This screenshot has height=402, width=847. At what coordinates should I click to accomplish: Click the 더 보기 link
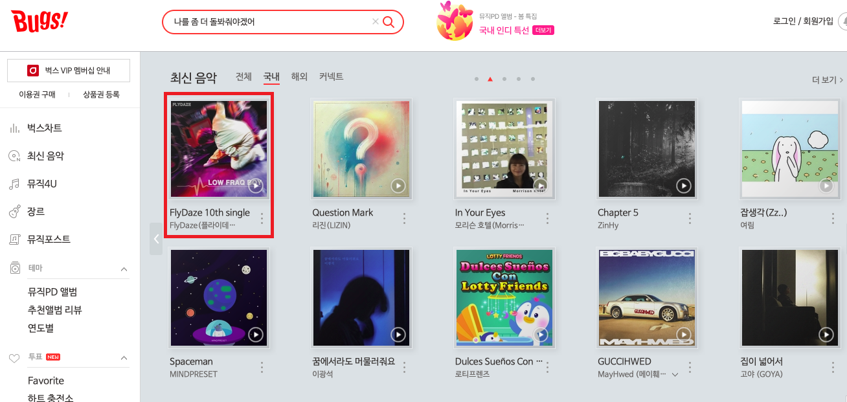point(828,80)
